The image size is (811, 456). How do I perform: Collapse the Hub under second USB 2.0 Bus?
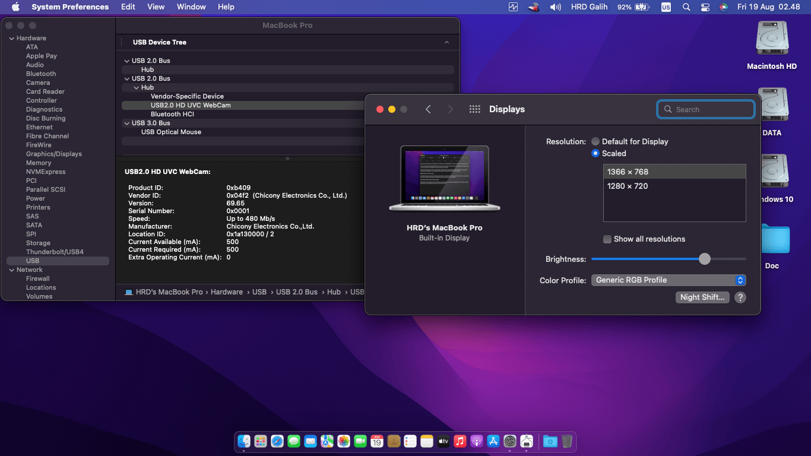tap(137, 87)
